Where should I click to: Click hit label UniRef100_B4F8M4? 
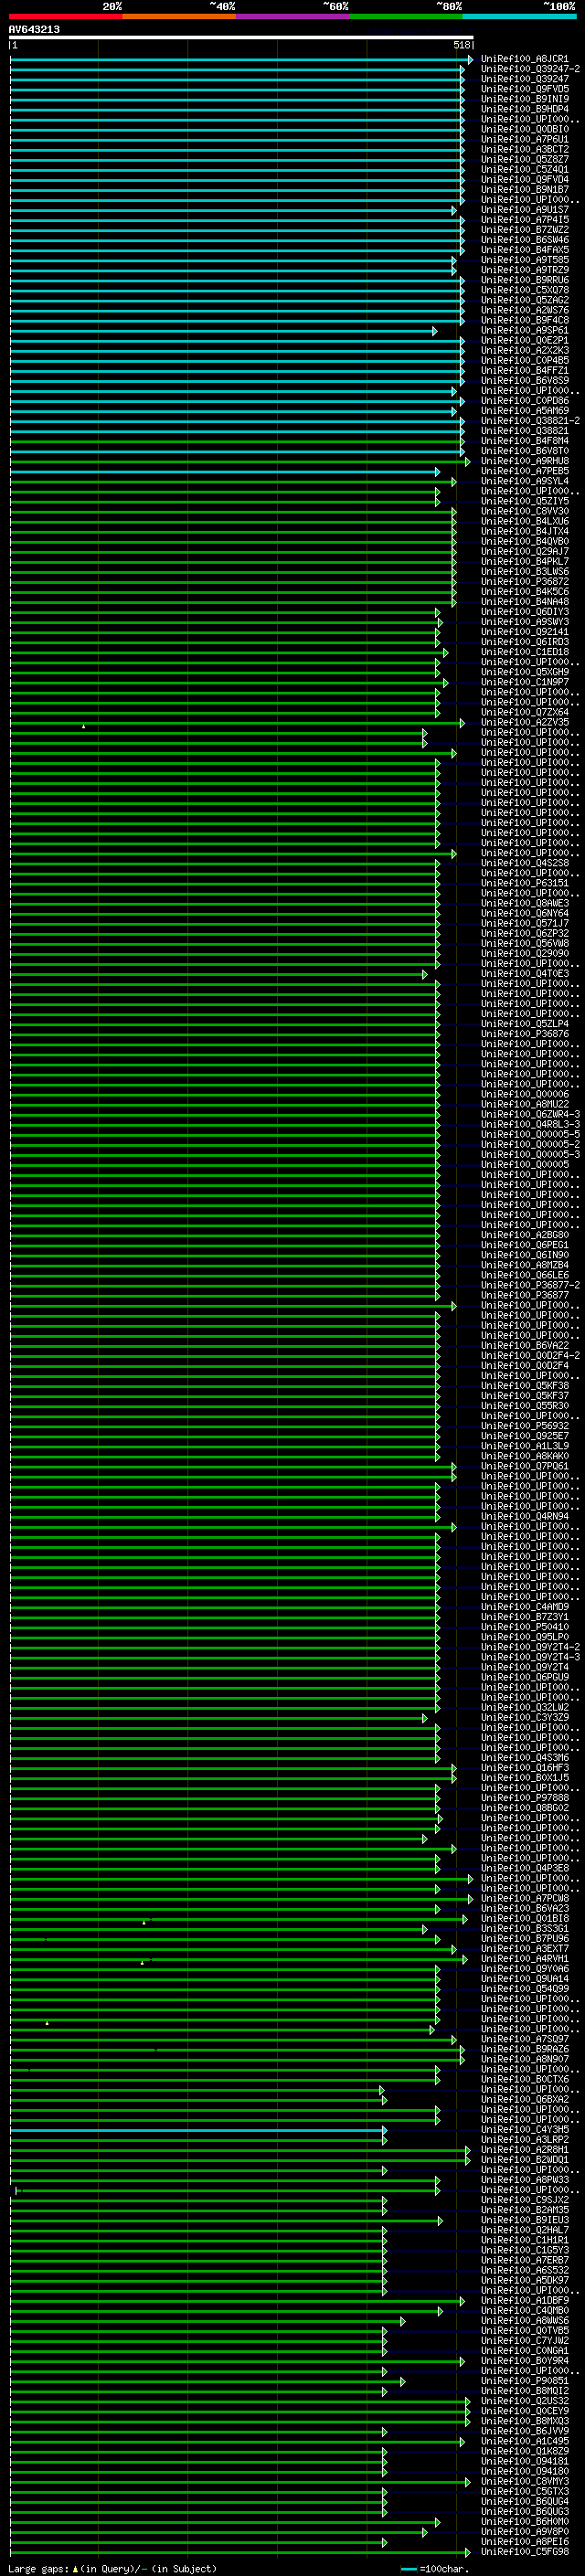tap(524, 441)
